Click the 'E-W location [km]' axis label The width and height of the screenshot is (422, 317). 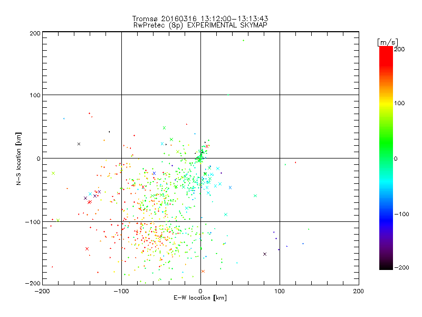[x=200, y=298]
